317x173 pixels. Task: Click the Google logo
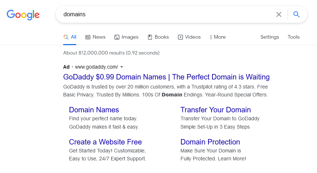[23, 15]
